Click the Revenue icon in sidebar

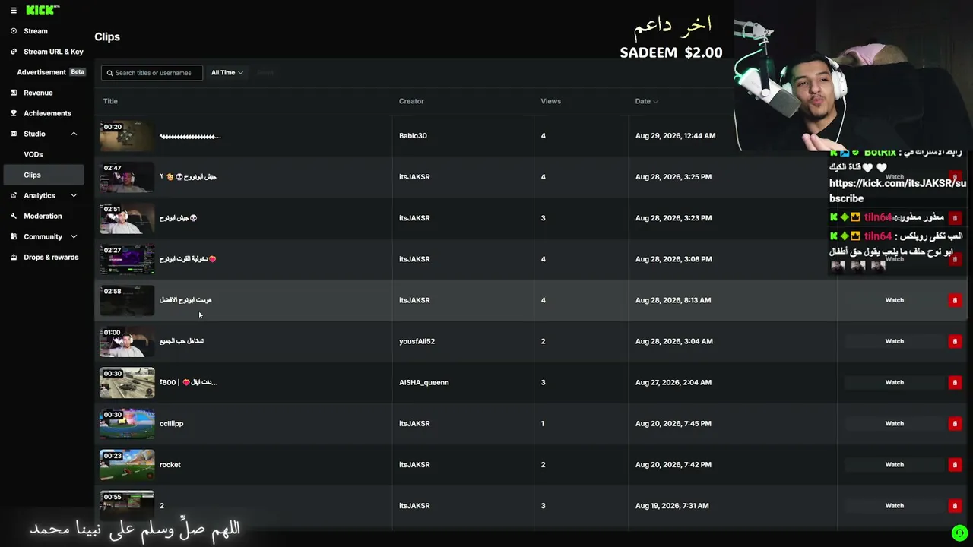point(14,93)
